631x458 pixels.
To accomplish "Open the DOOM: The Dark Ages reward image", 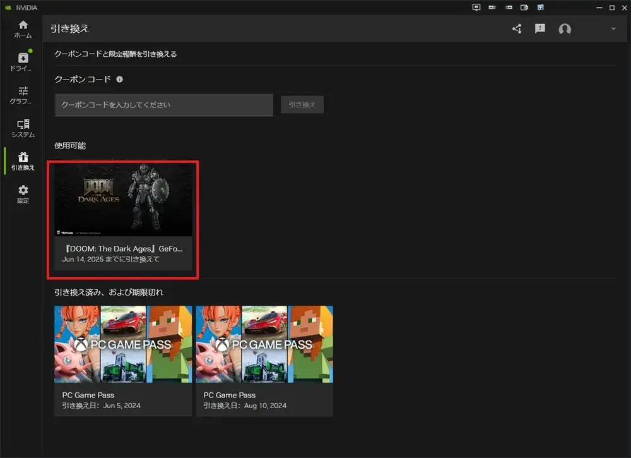I will pyautogui.click(x=123, y=200).
